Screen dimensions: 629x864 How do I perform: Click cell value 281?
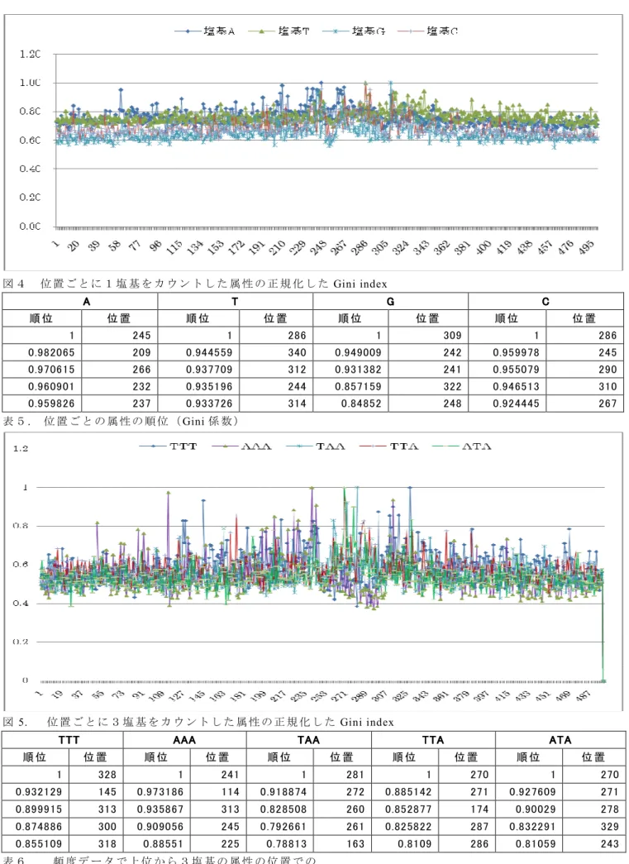point(355,775)
